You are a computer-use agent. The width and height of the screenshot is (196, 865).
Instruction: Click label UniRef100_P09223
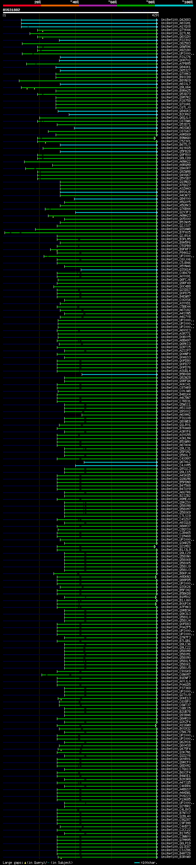click(x=176, y=796)
